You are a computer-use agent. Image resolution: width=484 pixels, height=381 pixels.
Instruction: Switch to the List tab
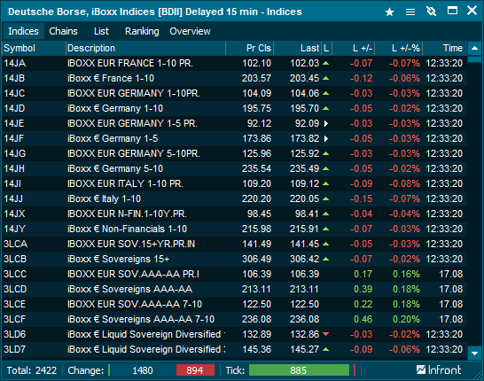click(101, 31)
